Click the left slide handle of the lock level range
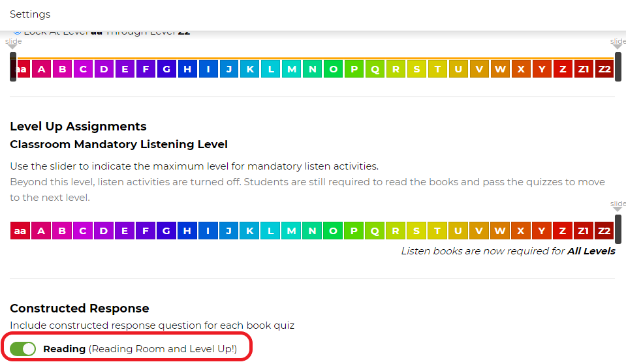Viewport: 626px width, 362px height. pos(13,67)
